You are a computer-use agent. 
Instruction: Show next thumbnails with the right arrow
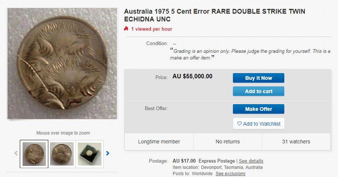tap(108, 153)
